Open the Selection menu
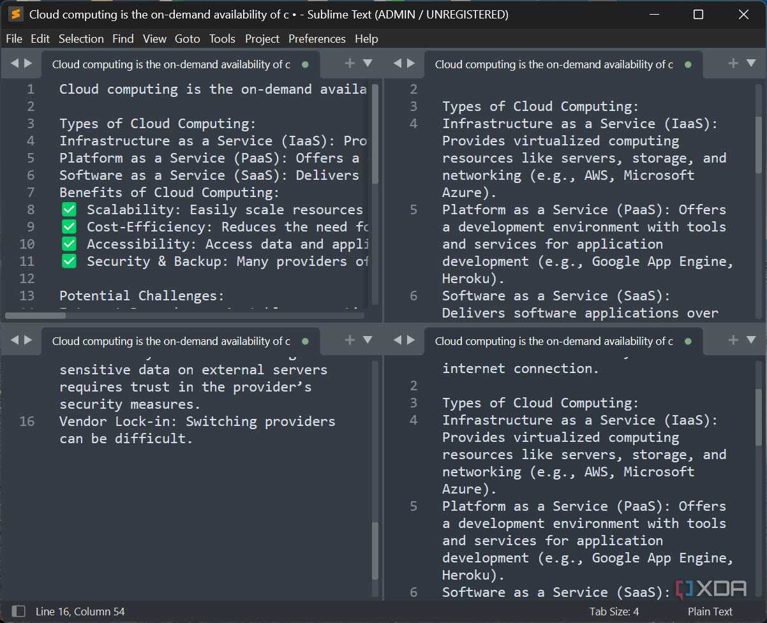767x623 pixels. (81, 39)
